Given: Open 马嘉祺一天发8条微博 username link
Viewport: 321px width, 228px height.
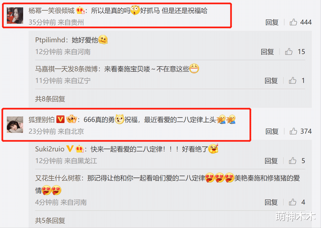Looking at the screenshot, I should pyautogui.click(x=66, y=69).
